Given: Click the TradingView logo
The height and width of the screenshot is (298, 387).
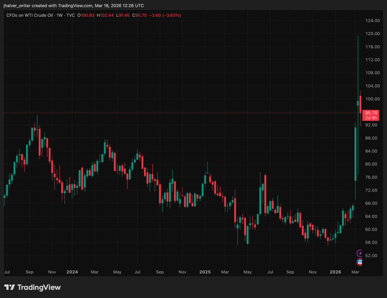Looking at the screenshot, I should (32, 287).
